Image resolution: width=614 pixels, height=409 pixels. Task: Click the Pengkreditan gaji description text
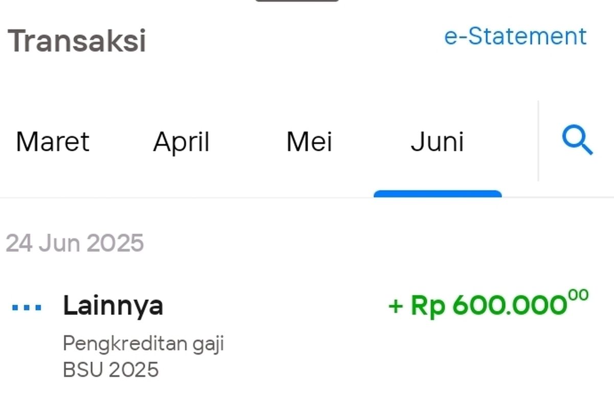[x=144, y=343]
